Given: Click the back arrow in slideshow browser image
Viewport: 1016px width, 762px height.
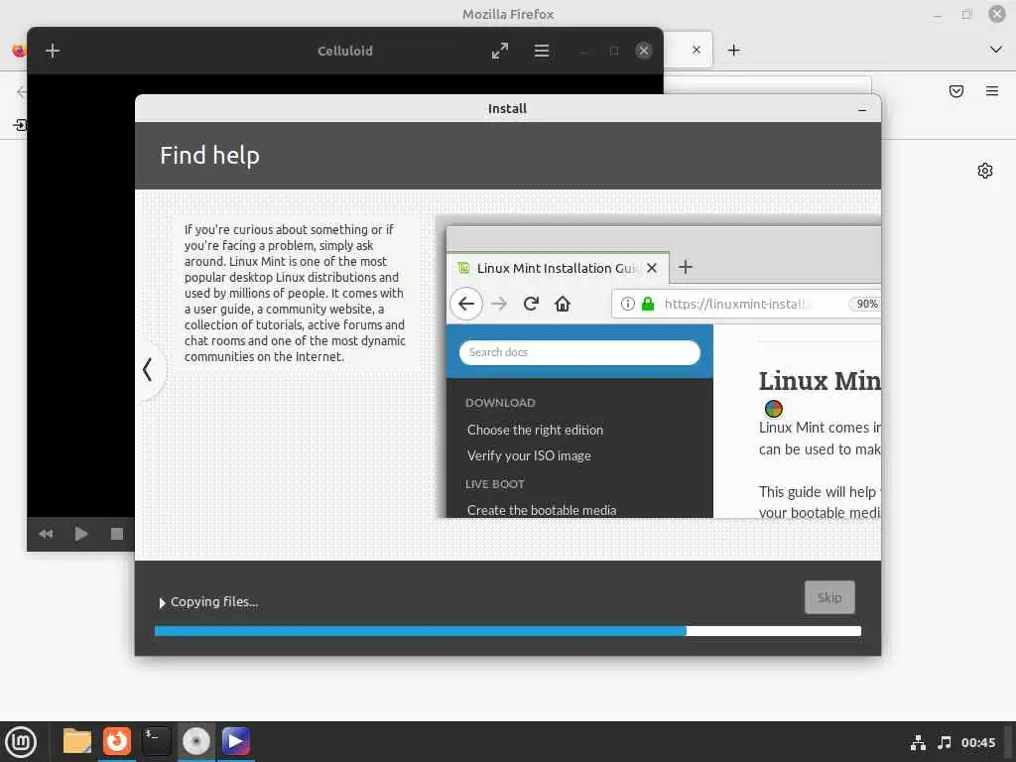Looking at the screenshot, I should click(466, 304).
